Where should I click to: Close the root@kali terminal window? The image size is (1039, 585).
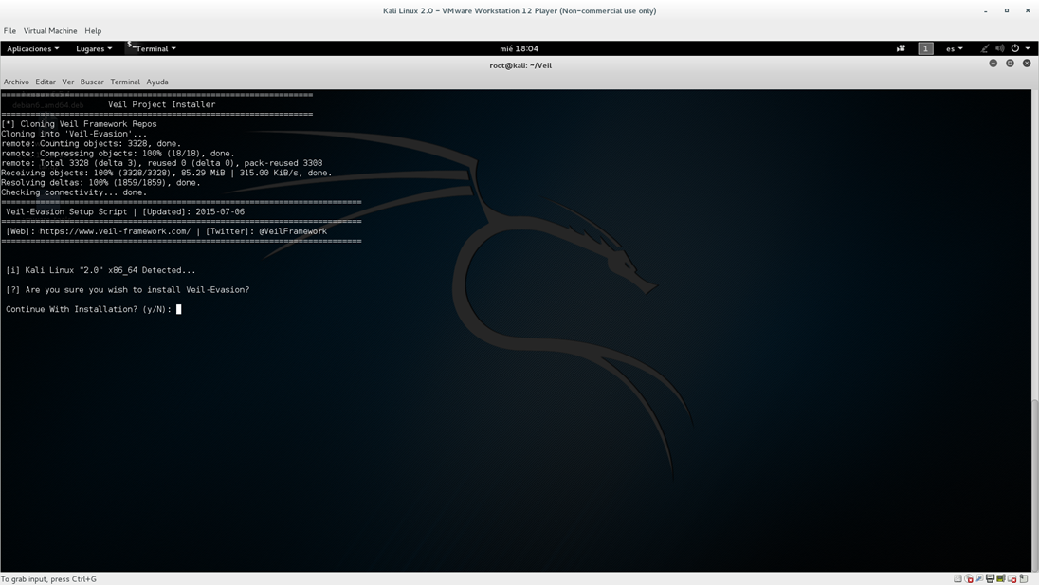coord(1027,63)
